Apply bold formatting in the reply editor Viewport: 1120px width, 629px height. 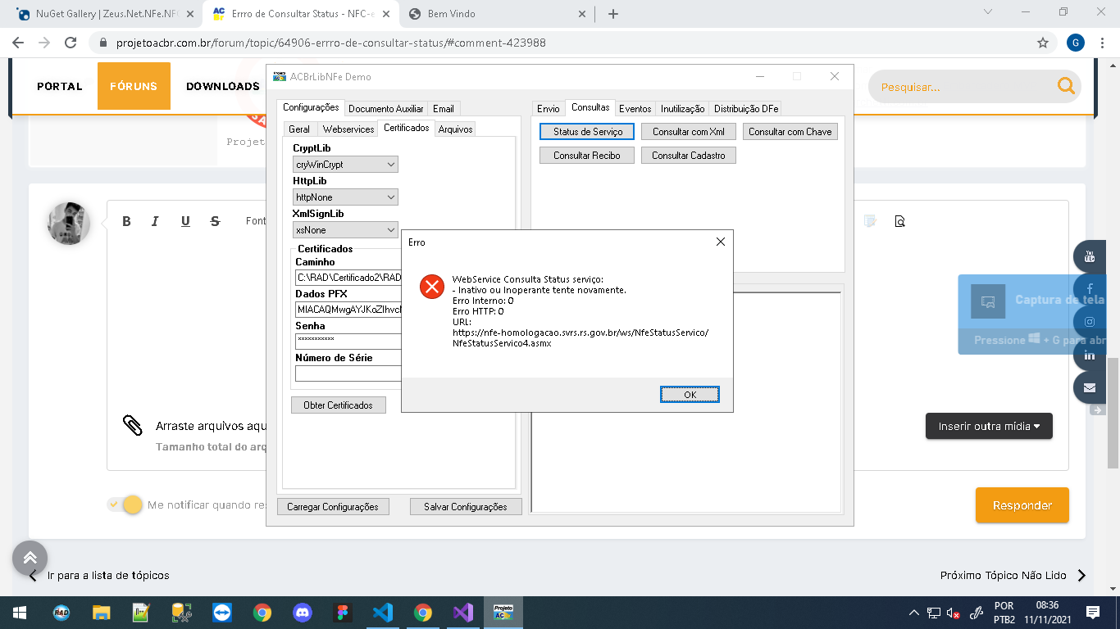click(x=126, y=221)
